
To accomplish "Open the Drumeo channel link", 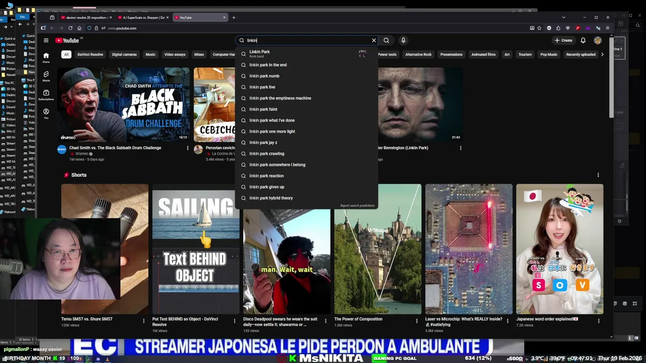I will pyautogui.click(x=81, y=154).
